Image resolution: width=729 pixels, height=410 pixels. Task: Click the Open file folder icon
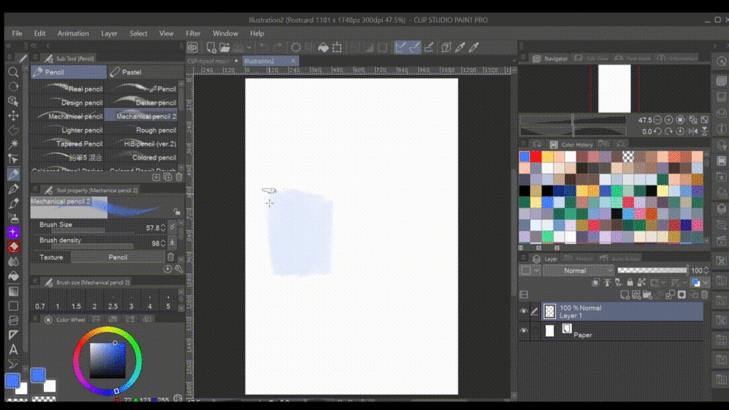[x=226, y=48]
